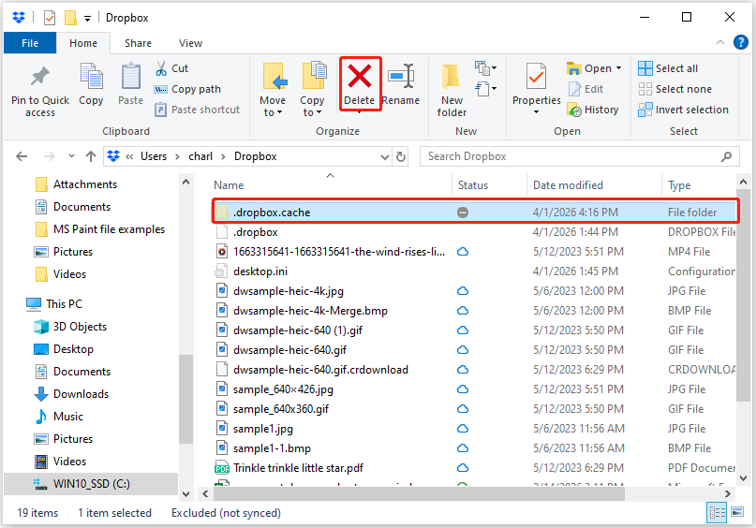The width and height of the screenshot is (756, 528).
Task: Click the Dropbox icon in title bar
Action: click(19, 18)
